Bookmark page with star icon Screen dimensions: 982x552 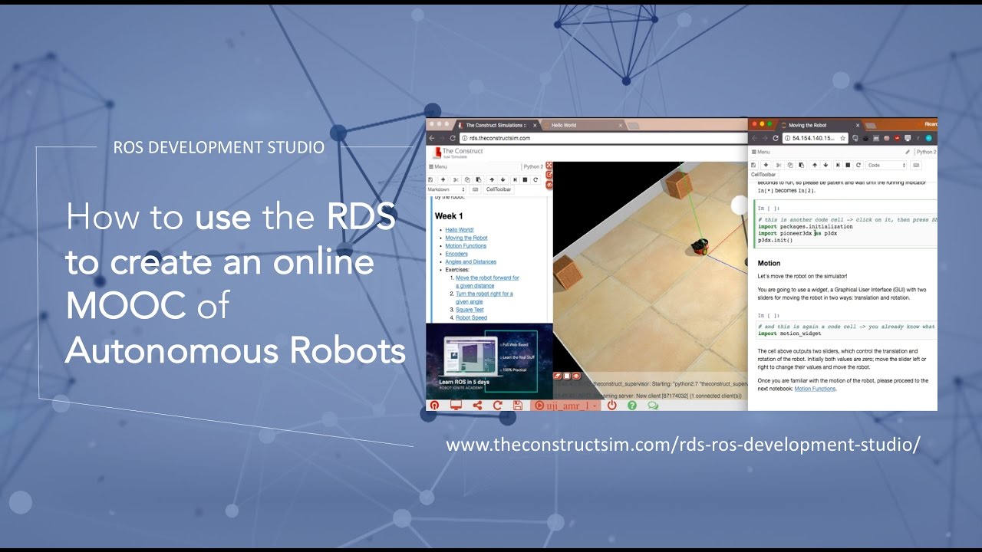coord(842,138)
